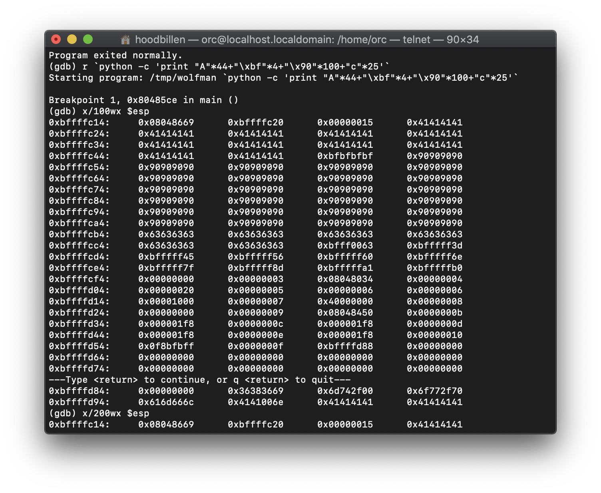
Task: Select value 0xbfffffb0 in row 0xbffffce4
Action: (x=435, y=268)
